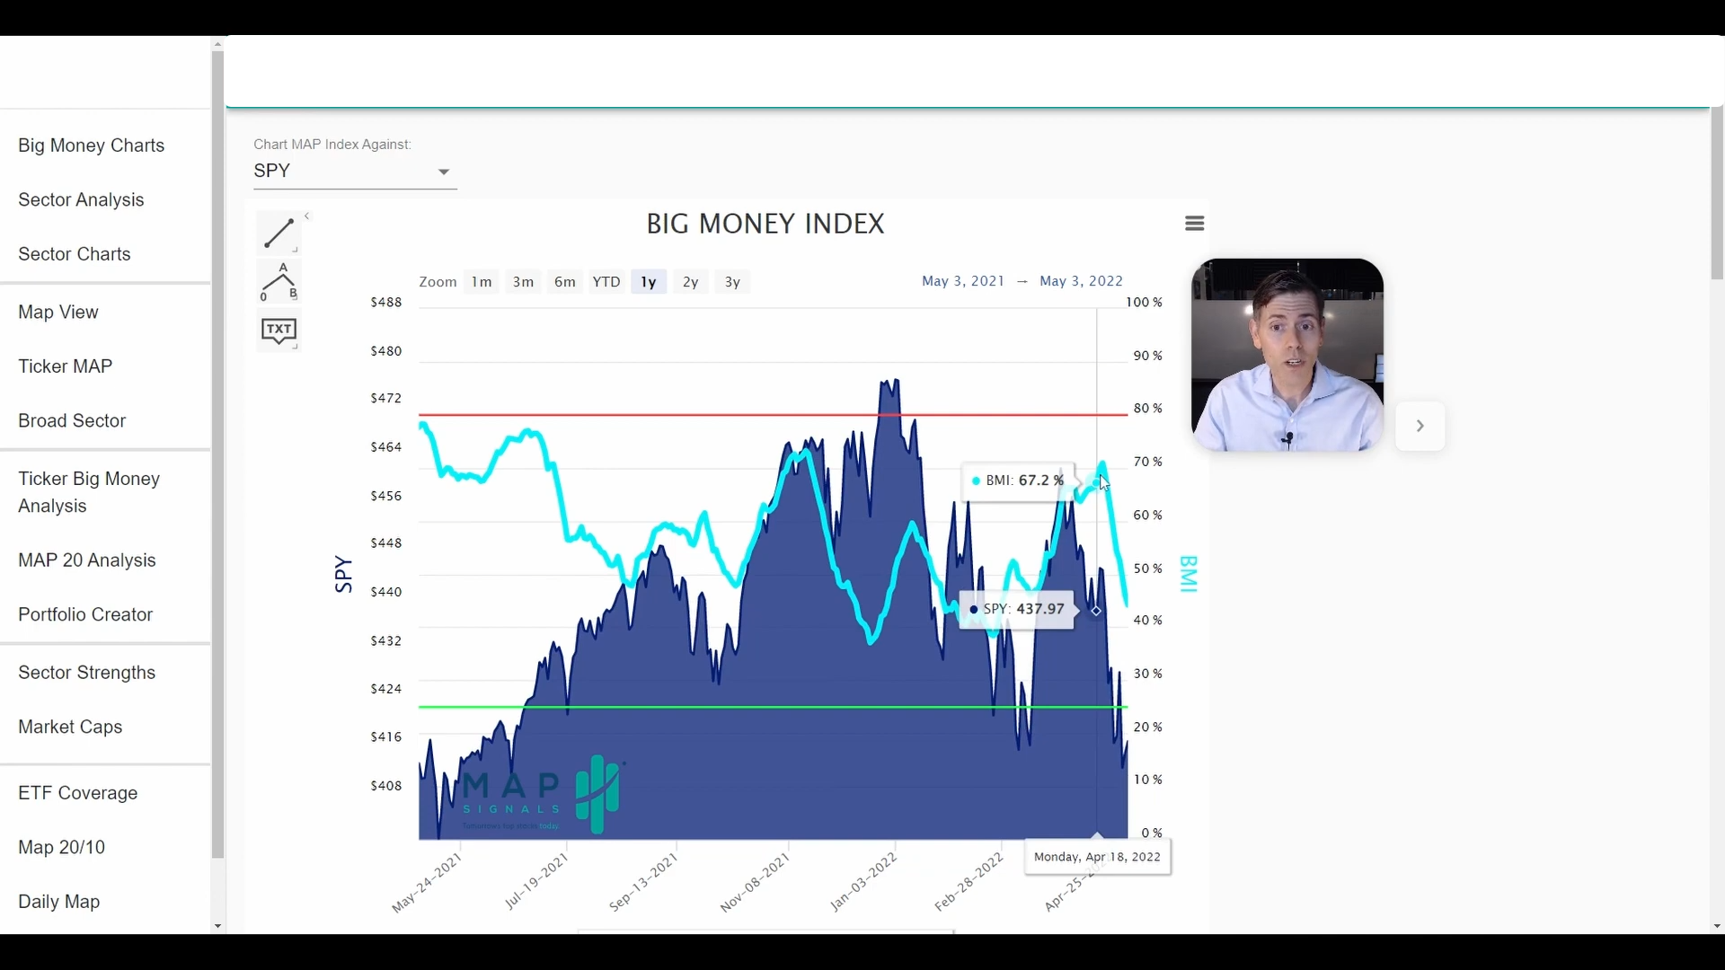
Task: View Sector Strengths
Action: [x=87, y=673]
